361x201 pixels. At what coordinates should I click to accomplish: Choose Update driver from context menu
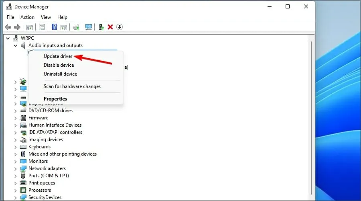[x=58, y=56]
